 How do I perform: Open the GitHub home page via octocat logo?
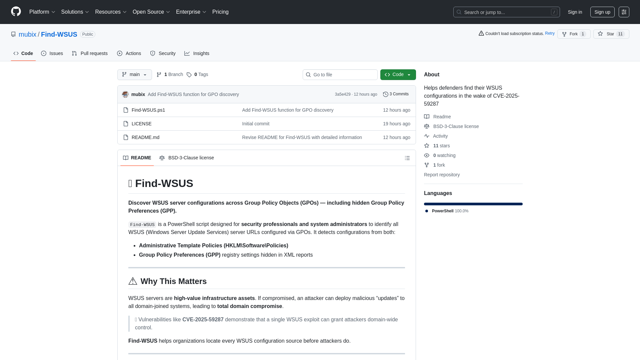click(x=15, y=12)
